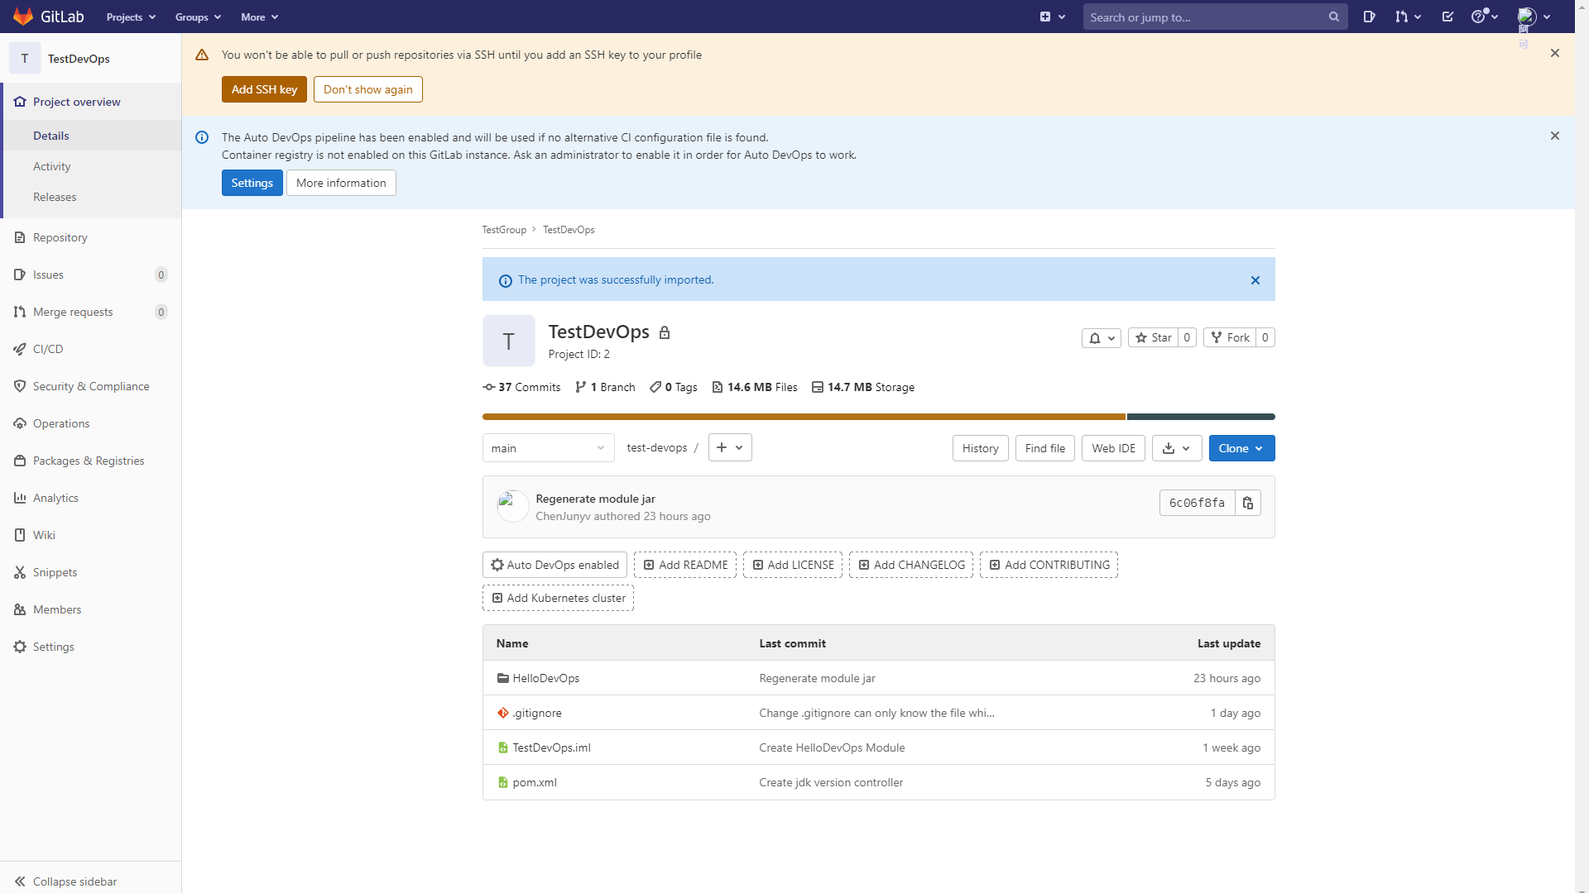
Task: Open Merge requests in the sidebar
Action: (91, 312)
